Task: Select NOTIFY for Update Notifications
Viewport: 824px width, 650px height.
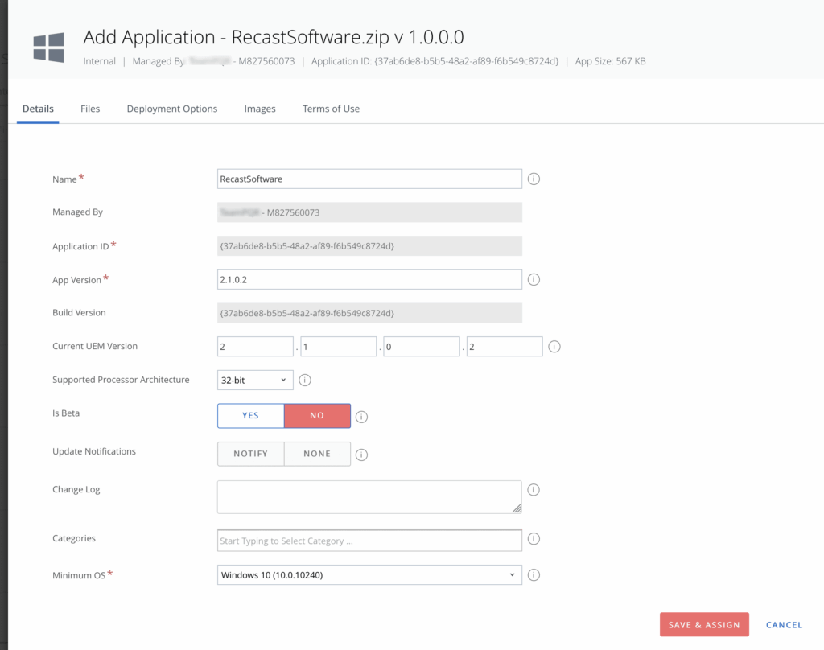Action: click(x=250, y=453)
